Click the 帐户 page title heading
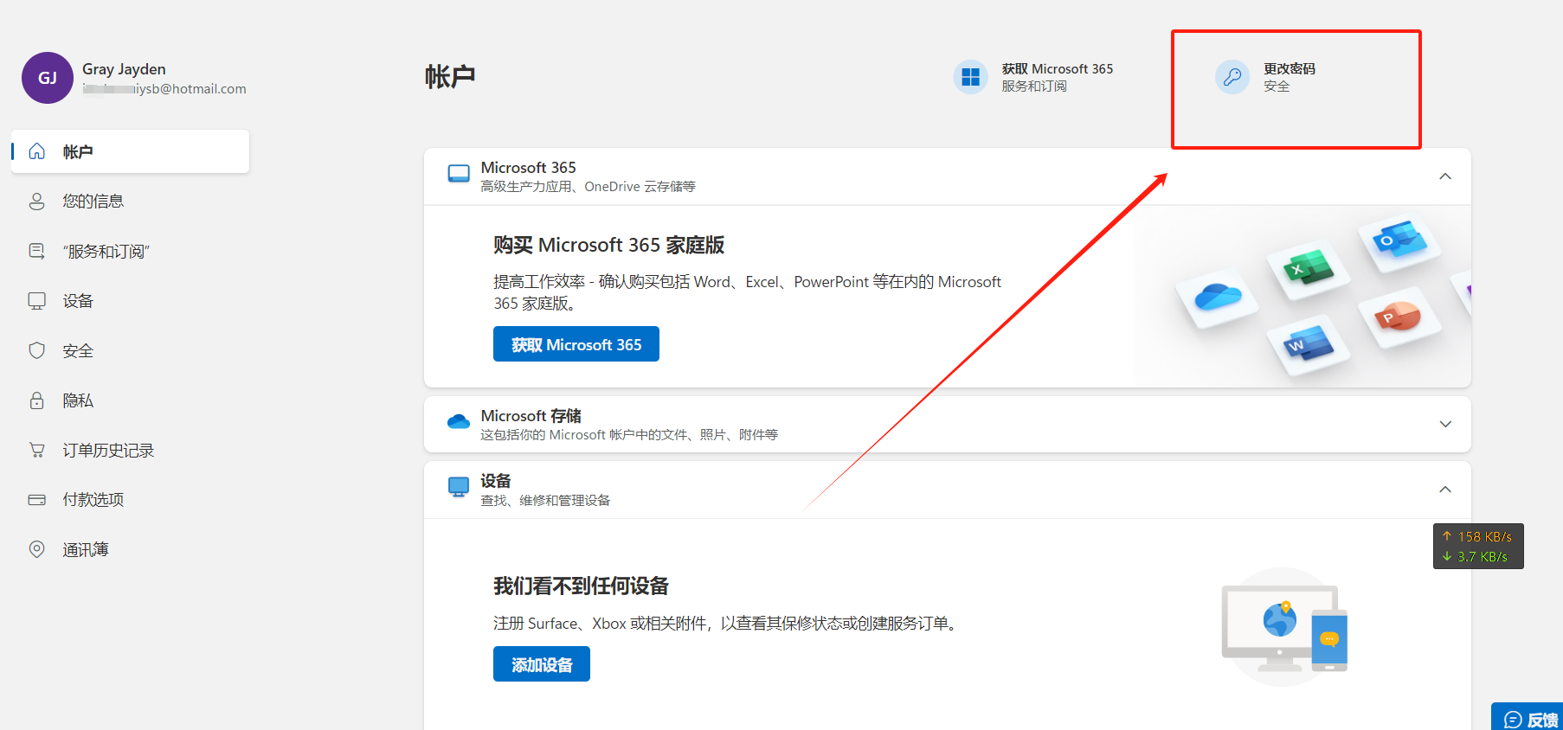Image resolution: width=1563 pixels, height=730 pixels. pyautogui.click(x=450, y=76)
